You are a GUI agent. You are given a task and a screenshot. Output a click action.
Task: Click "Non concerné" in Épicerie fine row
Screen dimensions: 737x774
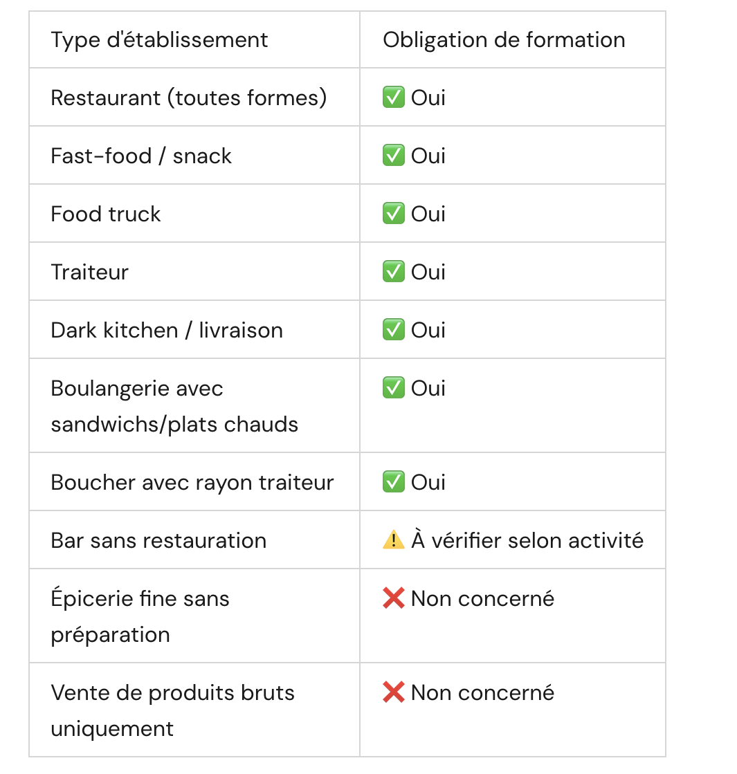click(x=482, y=598)
